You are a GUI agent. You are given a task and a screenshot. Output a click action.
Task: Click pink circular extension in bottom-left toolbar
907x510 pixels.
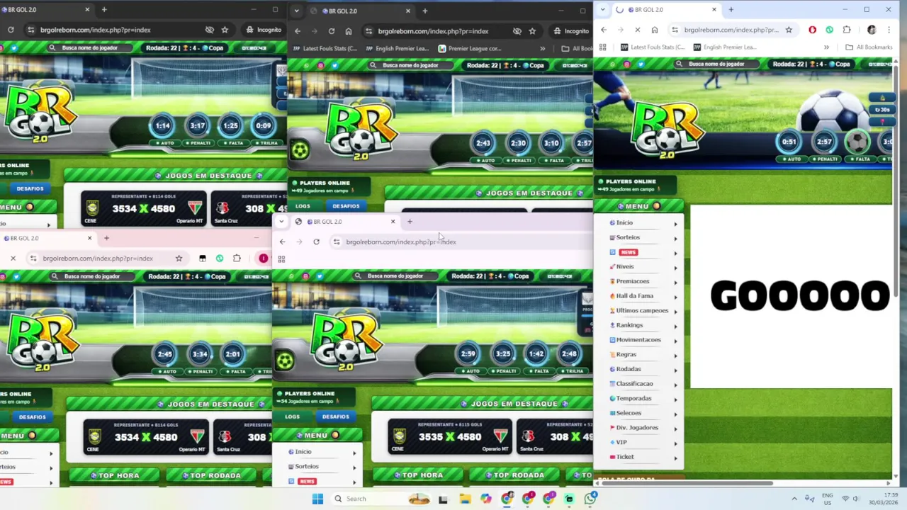coord(263,259)
